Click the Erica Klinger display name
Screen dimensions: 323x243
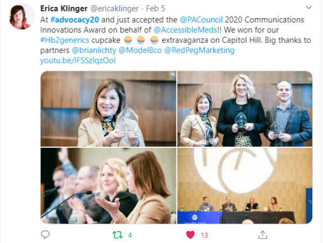pos(64,9)
